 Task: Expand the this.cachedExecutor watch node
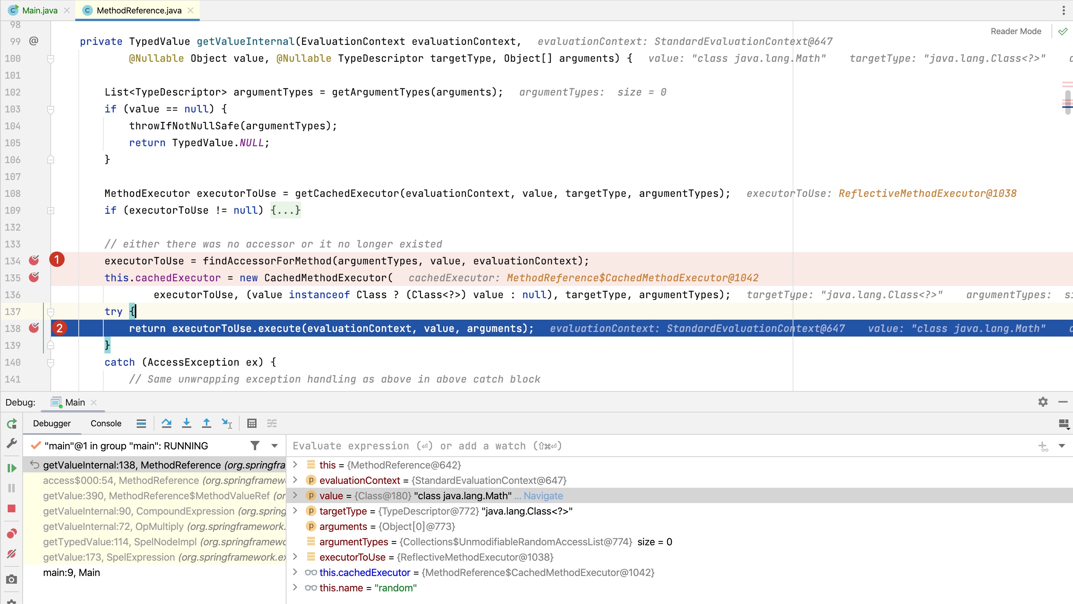(x=295, y=573)
